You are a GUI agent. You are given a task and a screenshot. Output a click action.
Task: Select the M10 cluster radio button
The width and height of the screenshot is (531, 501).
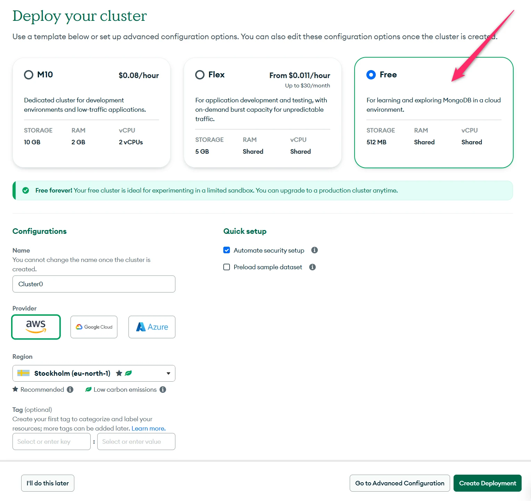[x=28, y=75]
